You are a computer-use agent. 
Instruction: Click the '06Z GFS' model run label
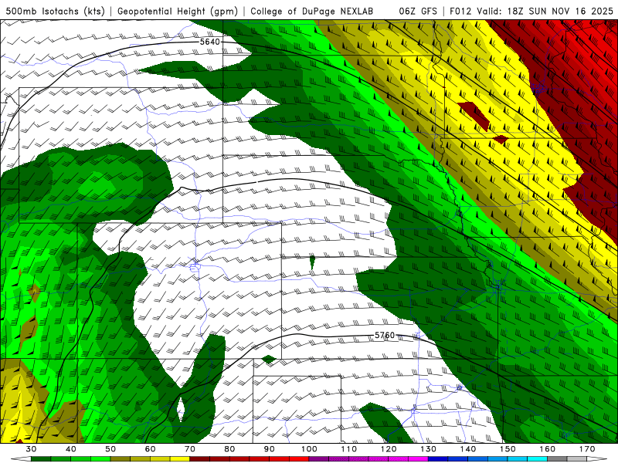418,11
